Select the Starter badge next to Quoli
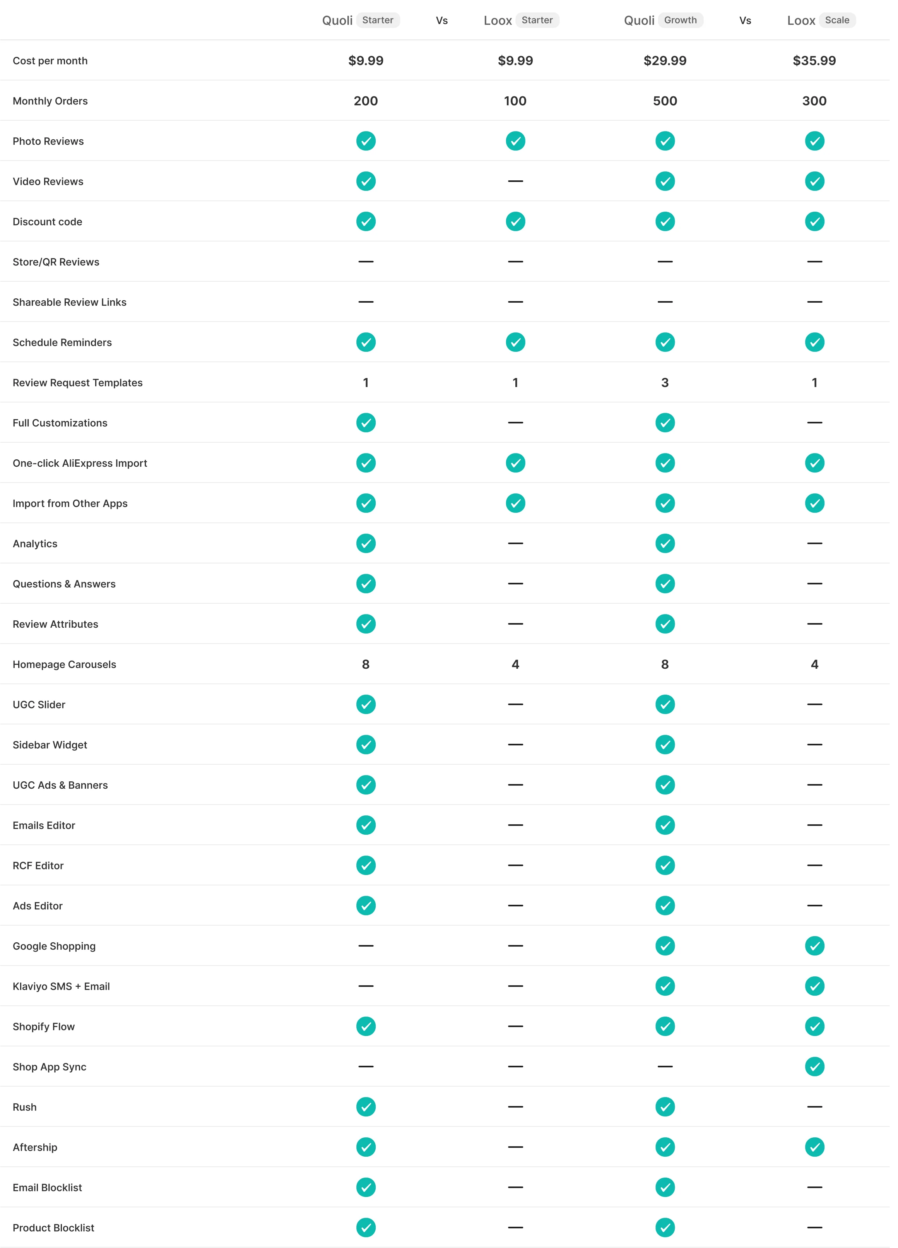898x1248 pixels. [x=378, y=21]
